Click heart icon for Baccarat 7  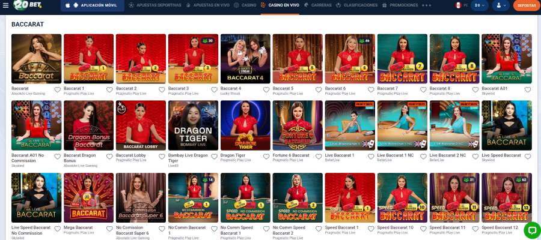423,89
